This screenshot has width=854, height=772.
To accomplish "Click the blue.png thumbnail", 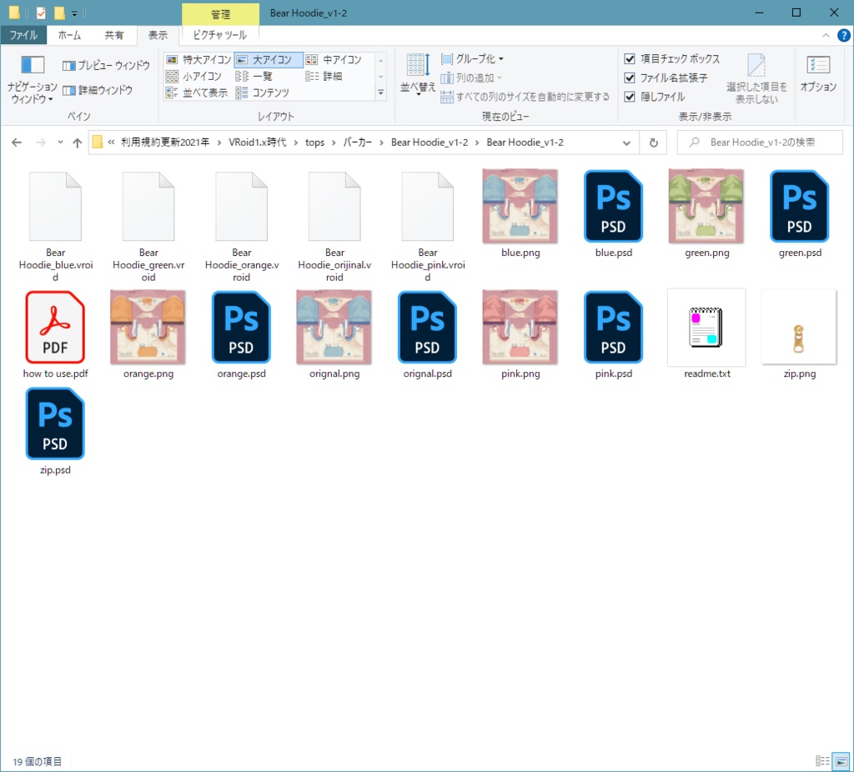I will click(x=520, y=206).
